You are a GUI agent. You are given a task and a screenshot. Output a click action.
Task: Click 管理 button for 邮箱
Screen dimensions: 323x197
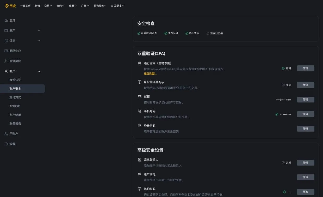coord(306,100)
